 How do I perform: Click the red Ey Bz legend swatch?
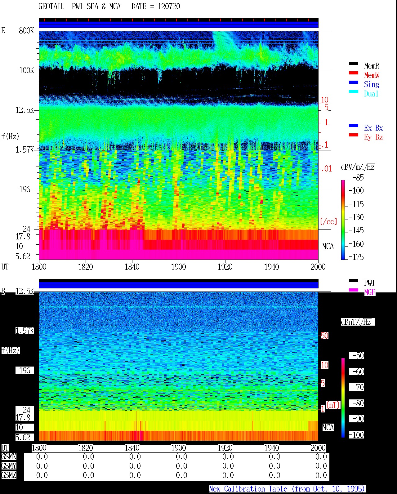click(x=353, y=135)
